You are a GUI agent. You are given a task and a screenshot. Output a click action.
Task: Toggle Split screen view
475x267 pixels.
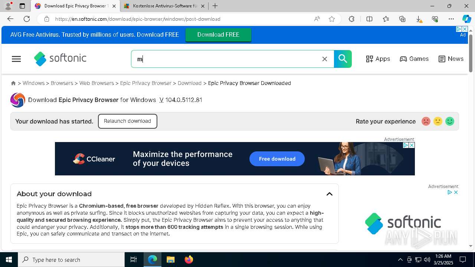369,19
